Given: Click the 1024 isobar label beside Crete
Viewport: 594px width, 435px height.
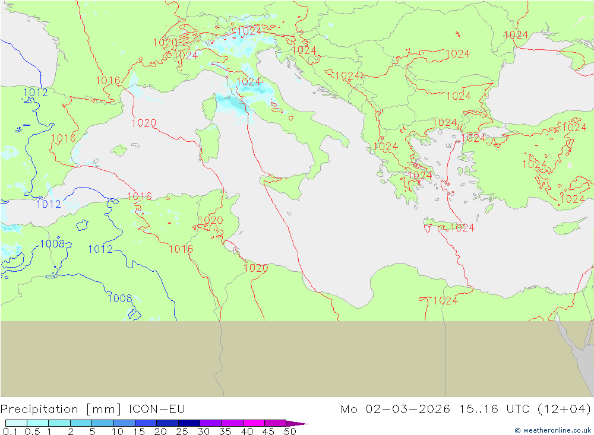Looking at the screenshot, I should tap(463, 227).
